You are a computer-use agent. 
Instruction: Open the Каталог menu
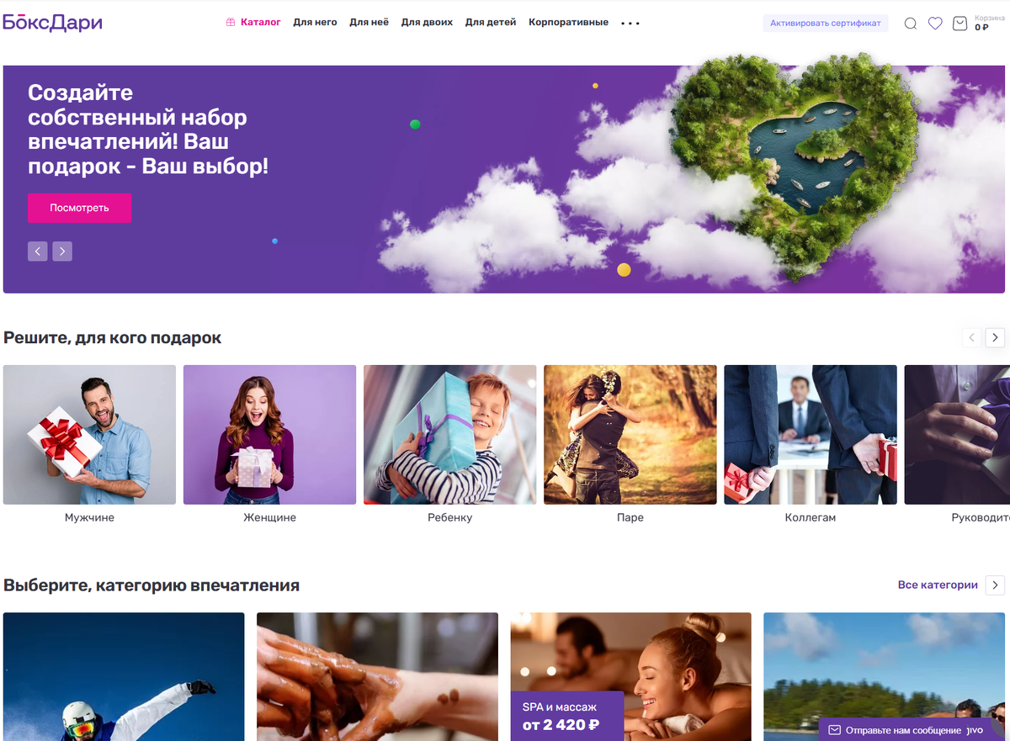coord(253,23)
